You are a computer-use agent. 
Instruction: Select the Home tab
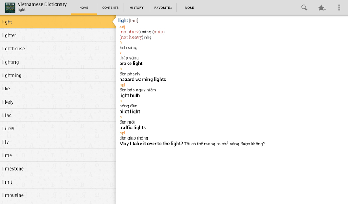pos(84,7)
